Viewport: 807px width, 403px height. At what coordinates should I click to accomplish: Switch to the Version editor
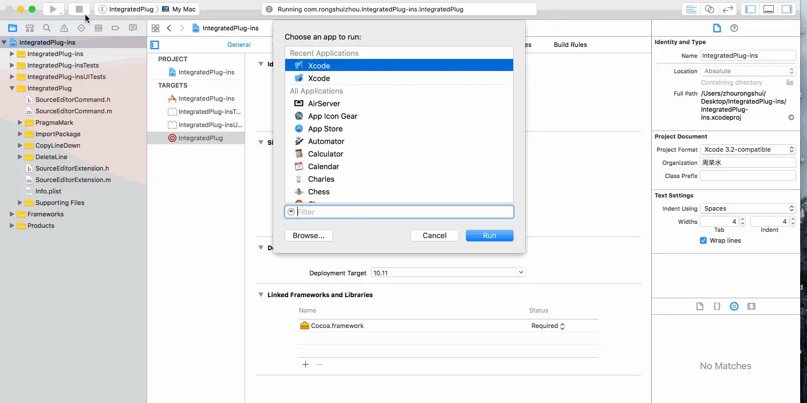click(727, 9)
